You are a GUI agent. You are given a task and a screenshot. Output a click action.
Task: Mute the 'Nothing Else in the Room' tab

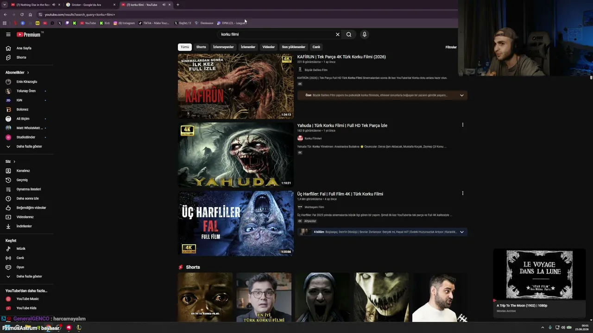click(x=53, y=5)
